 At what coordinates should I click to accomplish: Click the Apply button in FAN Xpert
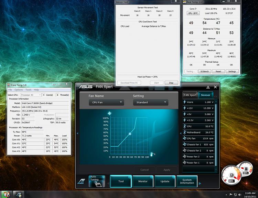pos(167,170)
